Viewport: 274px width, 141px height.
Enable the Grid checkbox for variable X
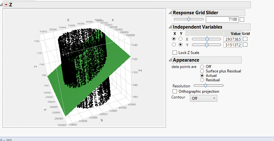point(245,39)
